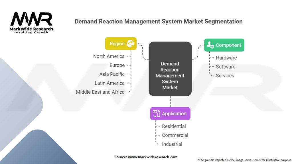The height and width of the screenshot is (164, 292).
Task: Open the www.markwideresearch.com source link
Action: click(x=153, y=157)
